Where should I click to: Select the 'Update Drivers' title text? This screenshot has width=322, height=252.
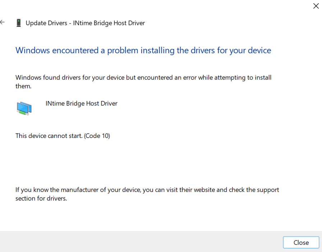pyautogui.click(x=46, y=23)
